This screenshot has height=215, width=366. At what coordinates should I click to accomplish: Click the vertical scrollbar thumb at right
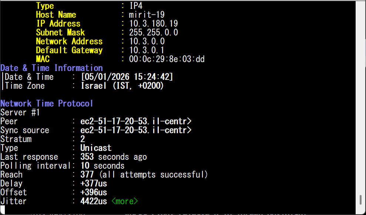tap(360, 200)
